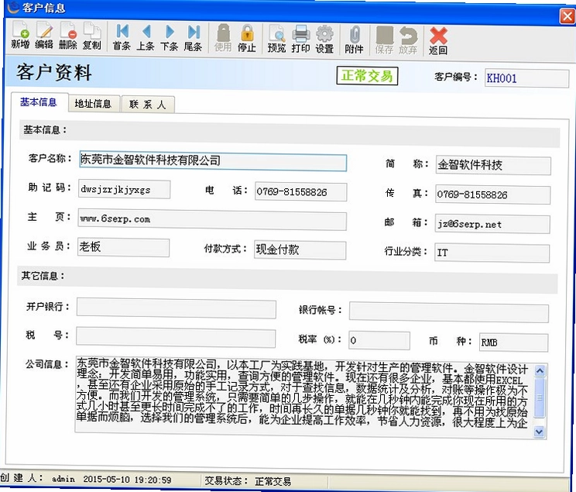Open 预览 print preview
576x492 pixels.
[x=276, y=39]
